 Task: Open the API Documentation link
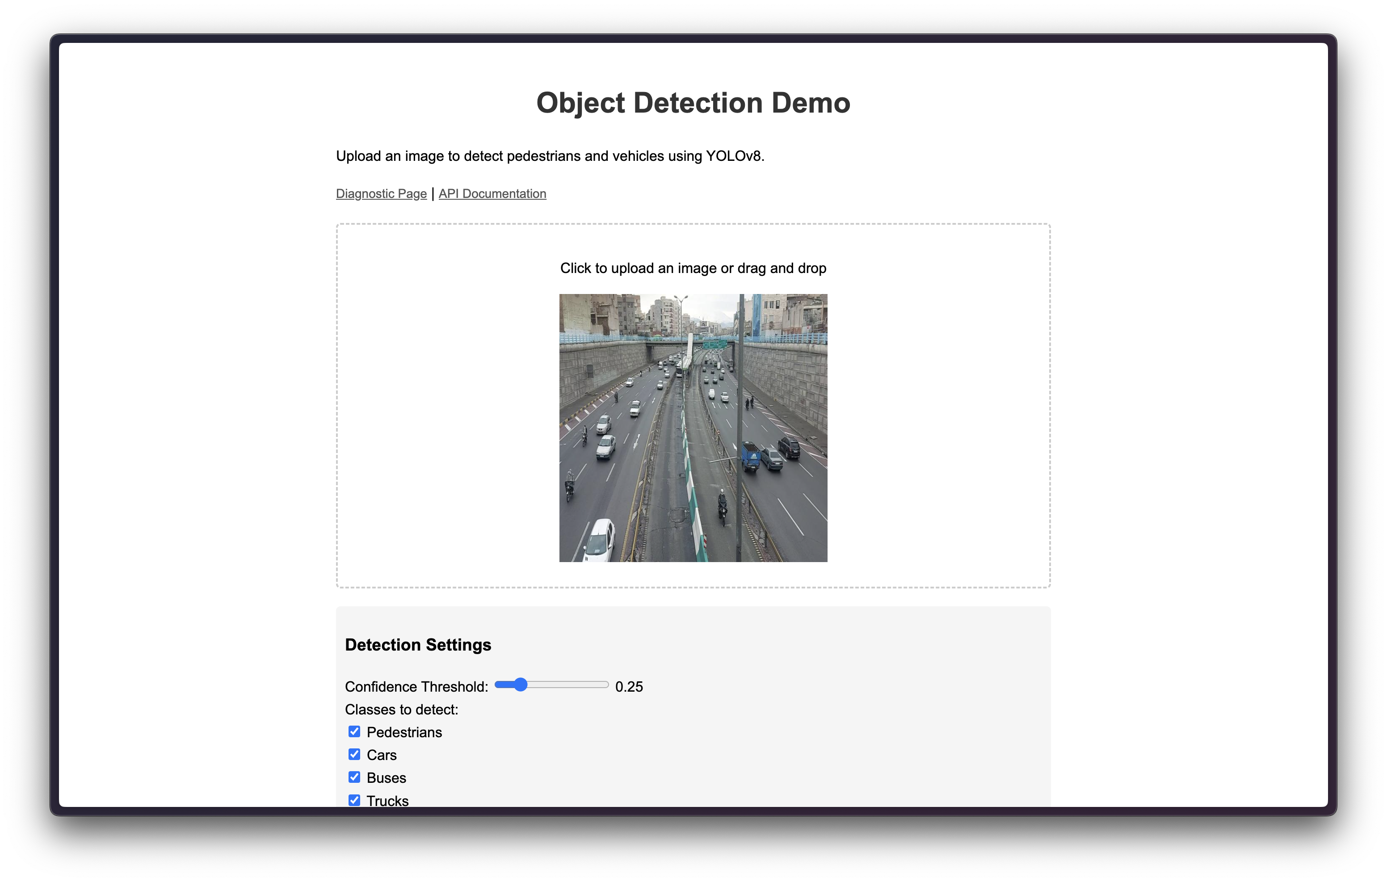coord(492,193)
